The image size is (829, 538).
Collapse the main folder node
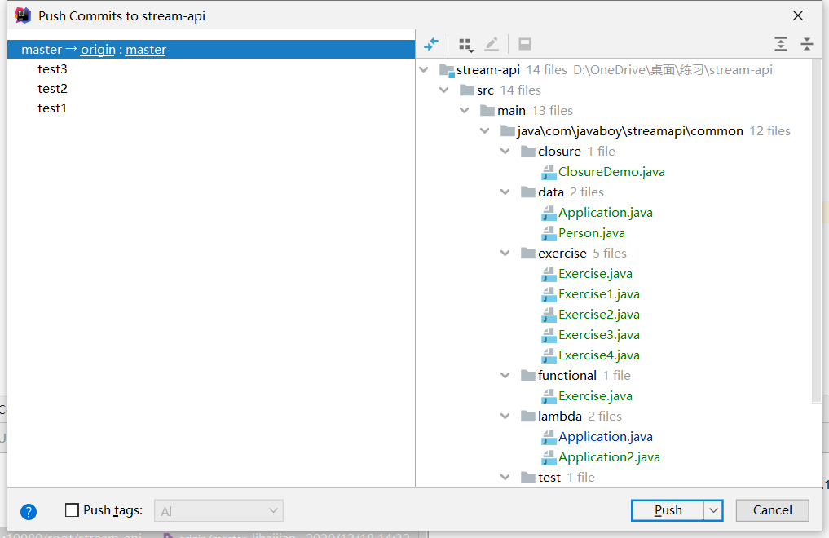pos(464,111)
